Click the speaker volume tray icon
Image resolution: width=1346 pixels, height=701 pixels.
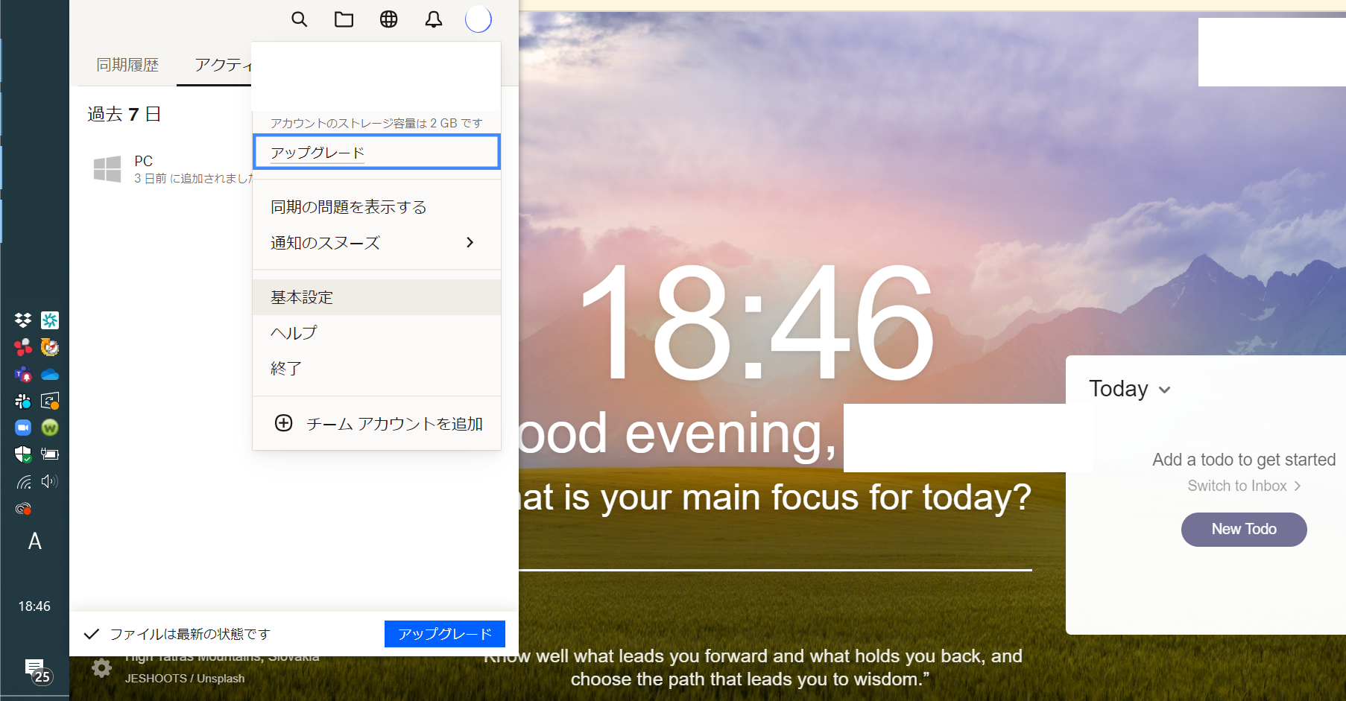tap(50, 481)
